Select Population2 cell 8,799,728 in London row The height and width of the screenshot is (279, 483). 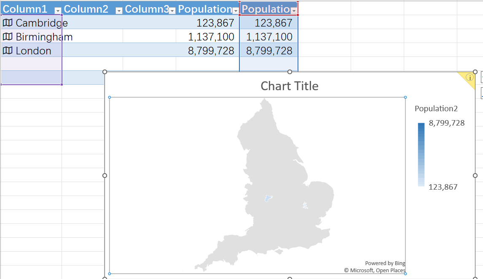pos(268,50)
